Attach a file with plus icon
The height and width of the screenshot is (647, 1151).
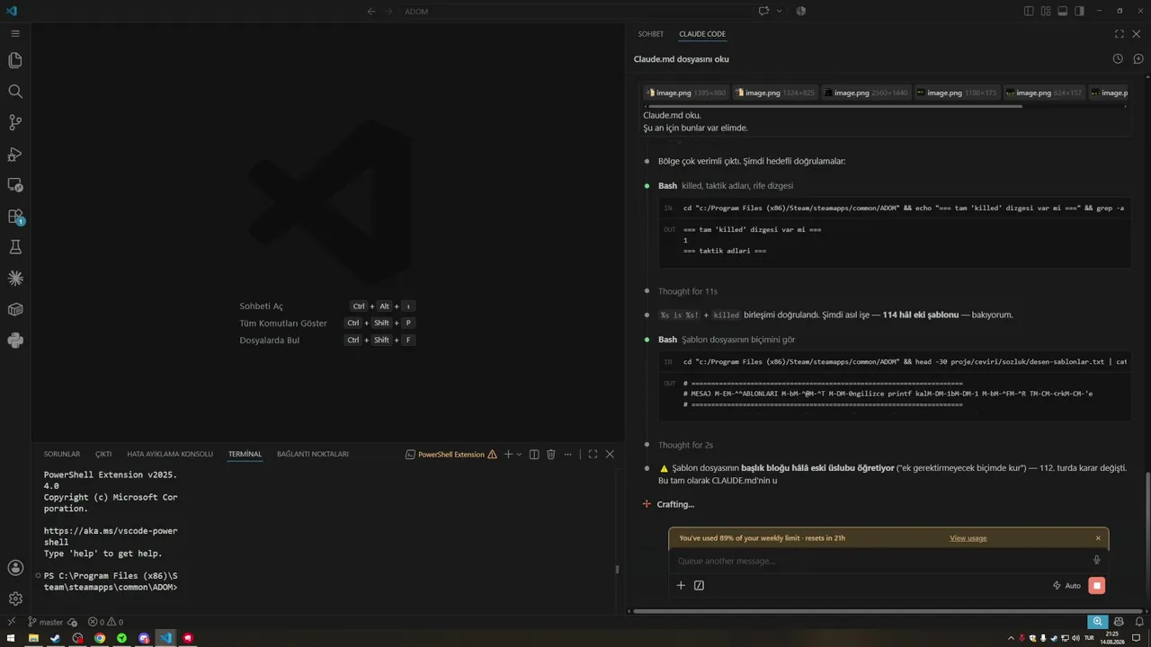pyautogui.click(x=681, y=585)
